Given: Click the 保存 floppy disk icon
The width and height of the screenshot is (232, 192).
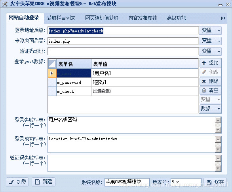Looking at the screenshot, I should click(x=209, y=182).
